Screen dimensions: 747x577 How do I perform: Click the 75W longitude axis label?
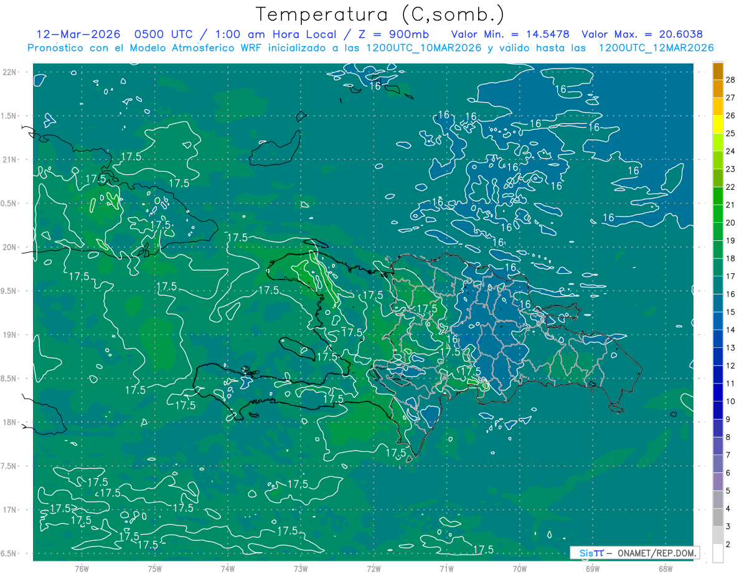click(x=154, y=569)
